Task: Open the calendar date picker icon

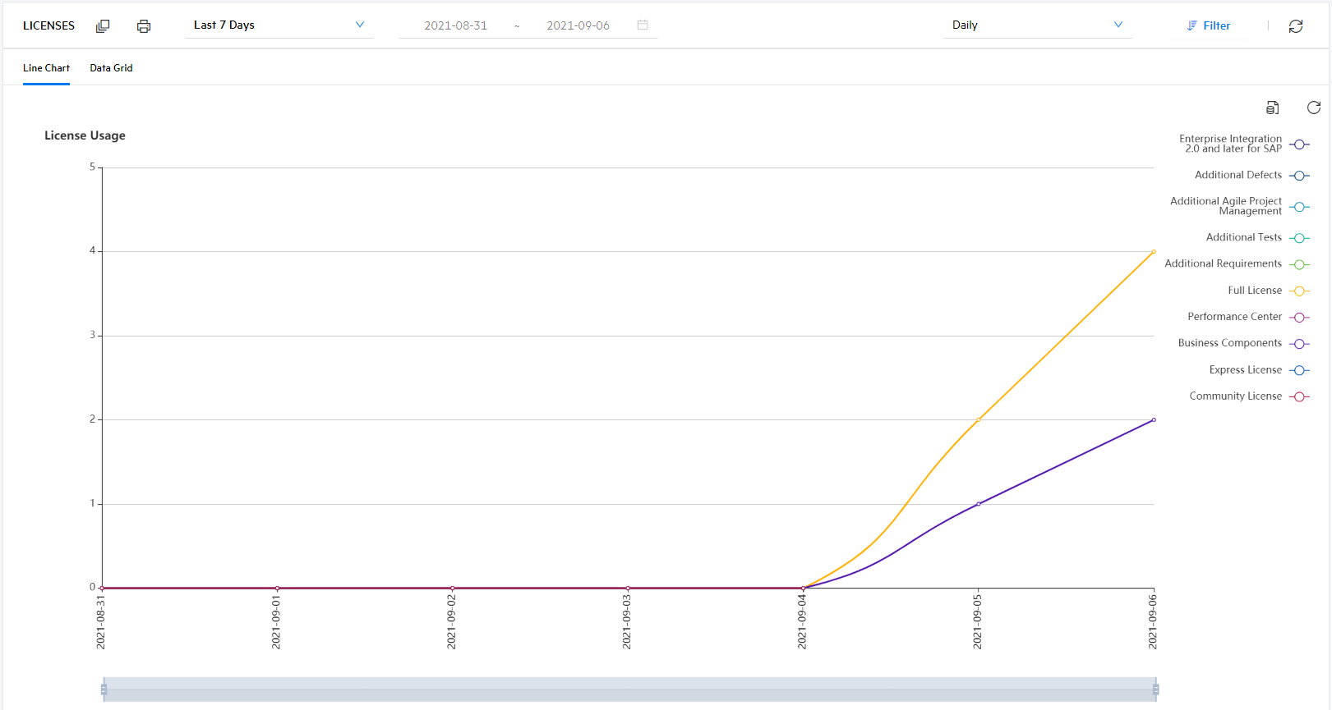Action: [643, 25]
